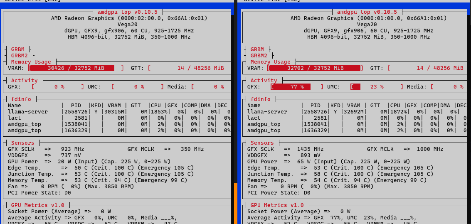Image resolution: width=471 pixels, height=224 pixels.
Task: Click the Junction Temp. line showing 58 C
Action: (340, 174)
